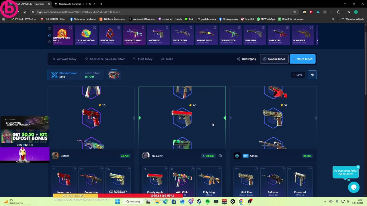Open the Scavenger drop card
This screenshot has width=367, height=206.
click(x=303, y=35)
